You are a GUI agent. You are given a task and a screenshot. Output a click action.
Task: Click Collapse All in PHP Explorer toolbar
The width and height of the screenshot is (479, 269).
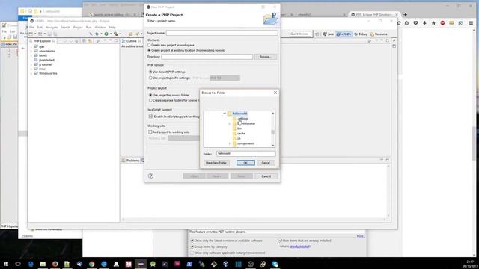[84, 41]
